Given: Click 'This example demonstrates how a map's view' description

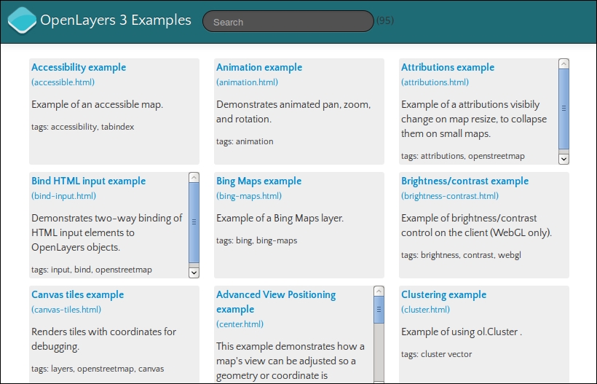Looking at the screenshot, I should click(290, 361).
